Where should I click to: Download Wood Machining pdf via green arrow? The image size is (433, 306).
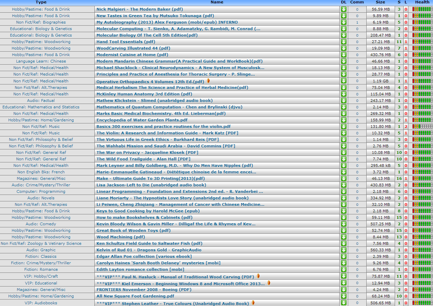coord(343,237)
